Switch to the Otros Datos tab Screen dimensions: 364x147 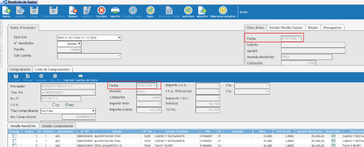point(255,28)
